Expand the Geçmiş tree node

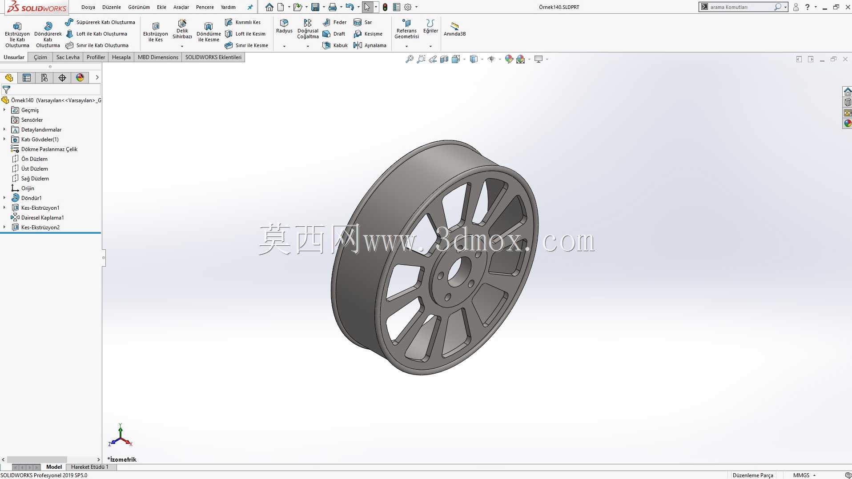tap(4, 110)
